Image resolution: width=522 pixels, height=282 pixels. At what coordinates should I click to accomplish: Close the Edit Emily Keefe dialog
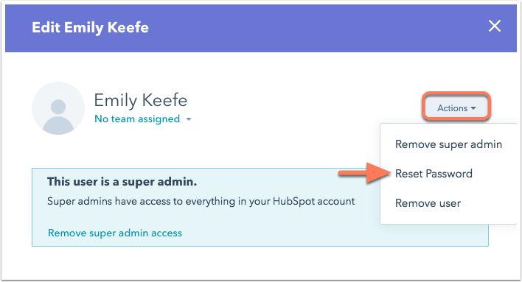click(495, 26)
